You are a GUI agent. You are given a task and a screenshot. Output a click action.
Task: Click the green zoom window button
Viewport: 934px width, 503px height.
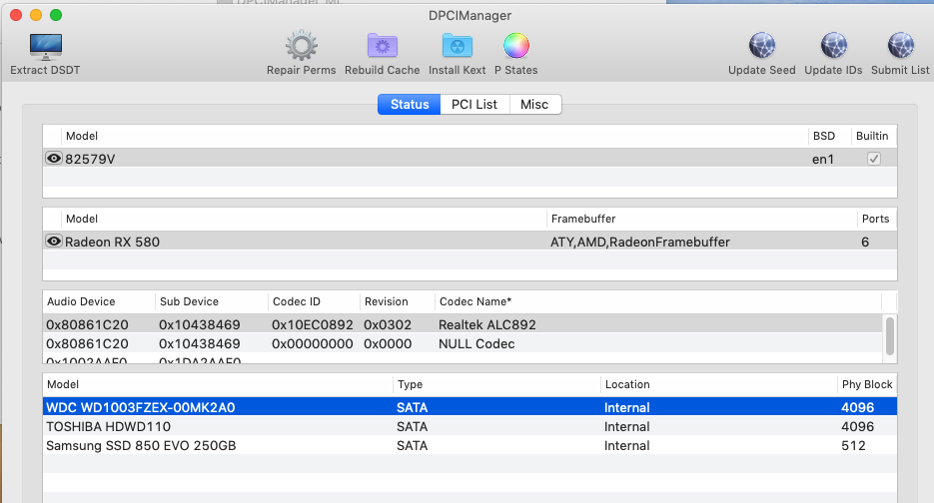55,15
